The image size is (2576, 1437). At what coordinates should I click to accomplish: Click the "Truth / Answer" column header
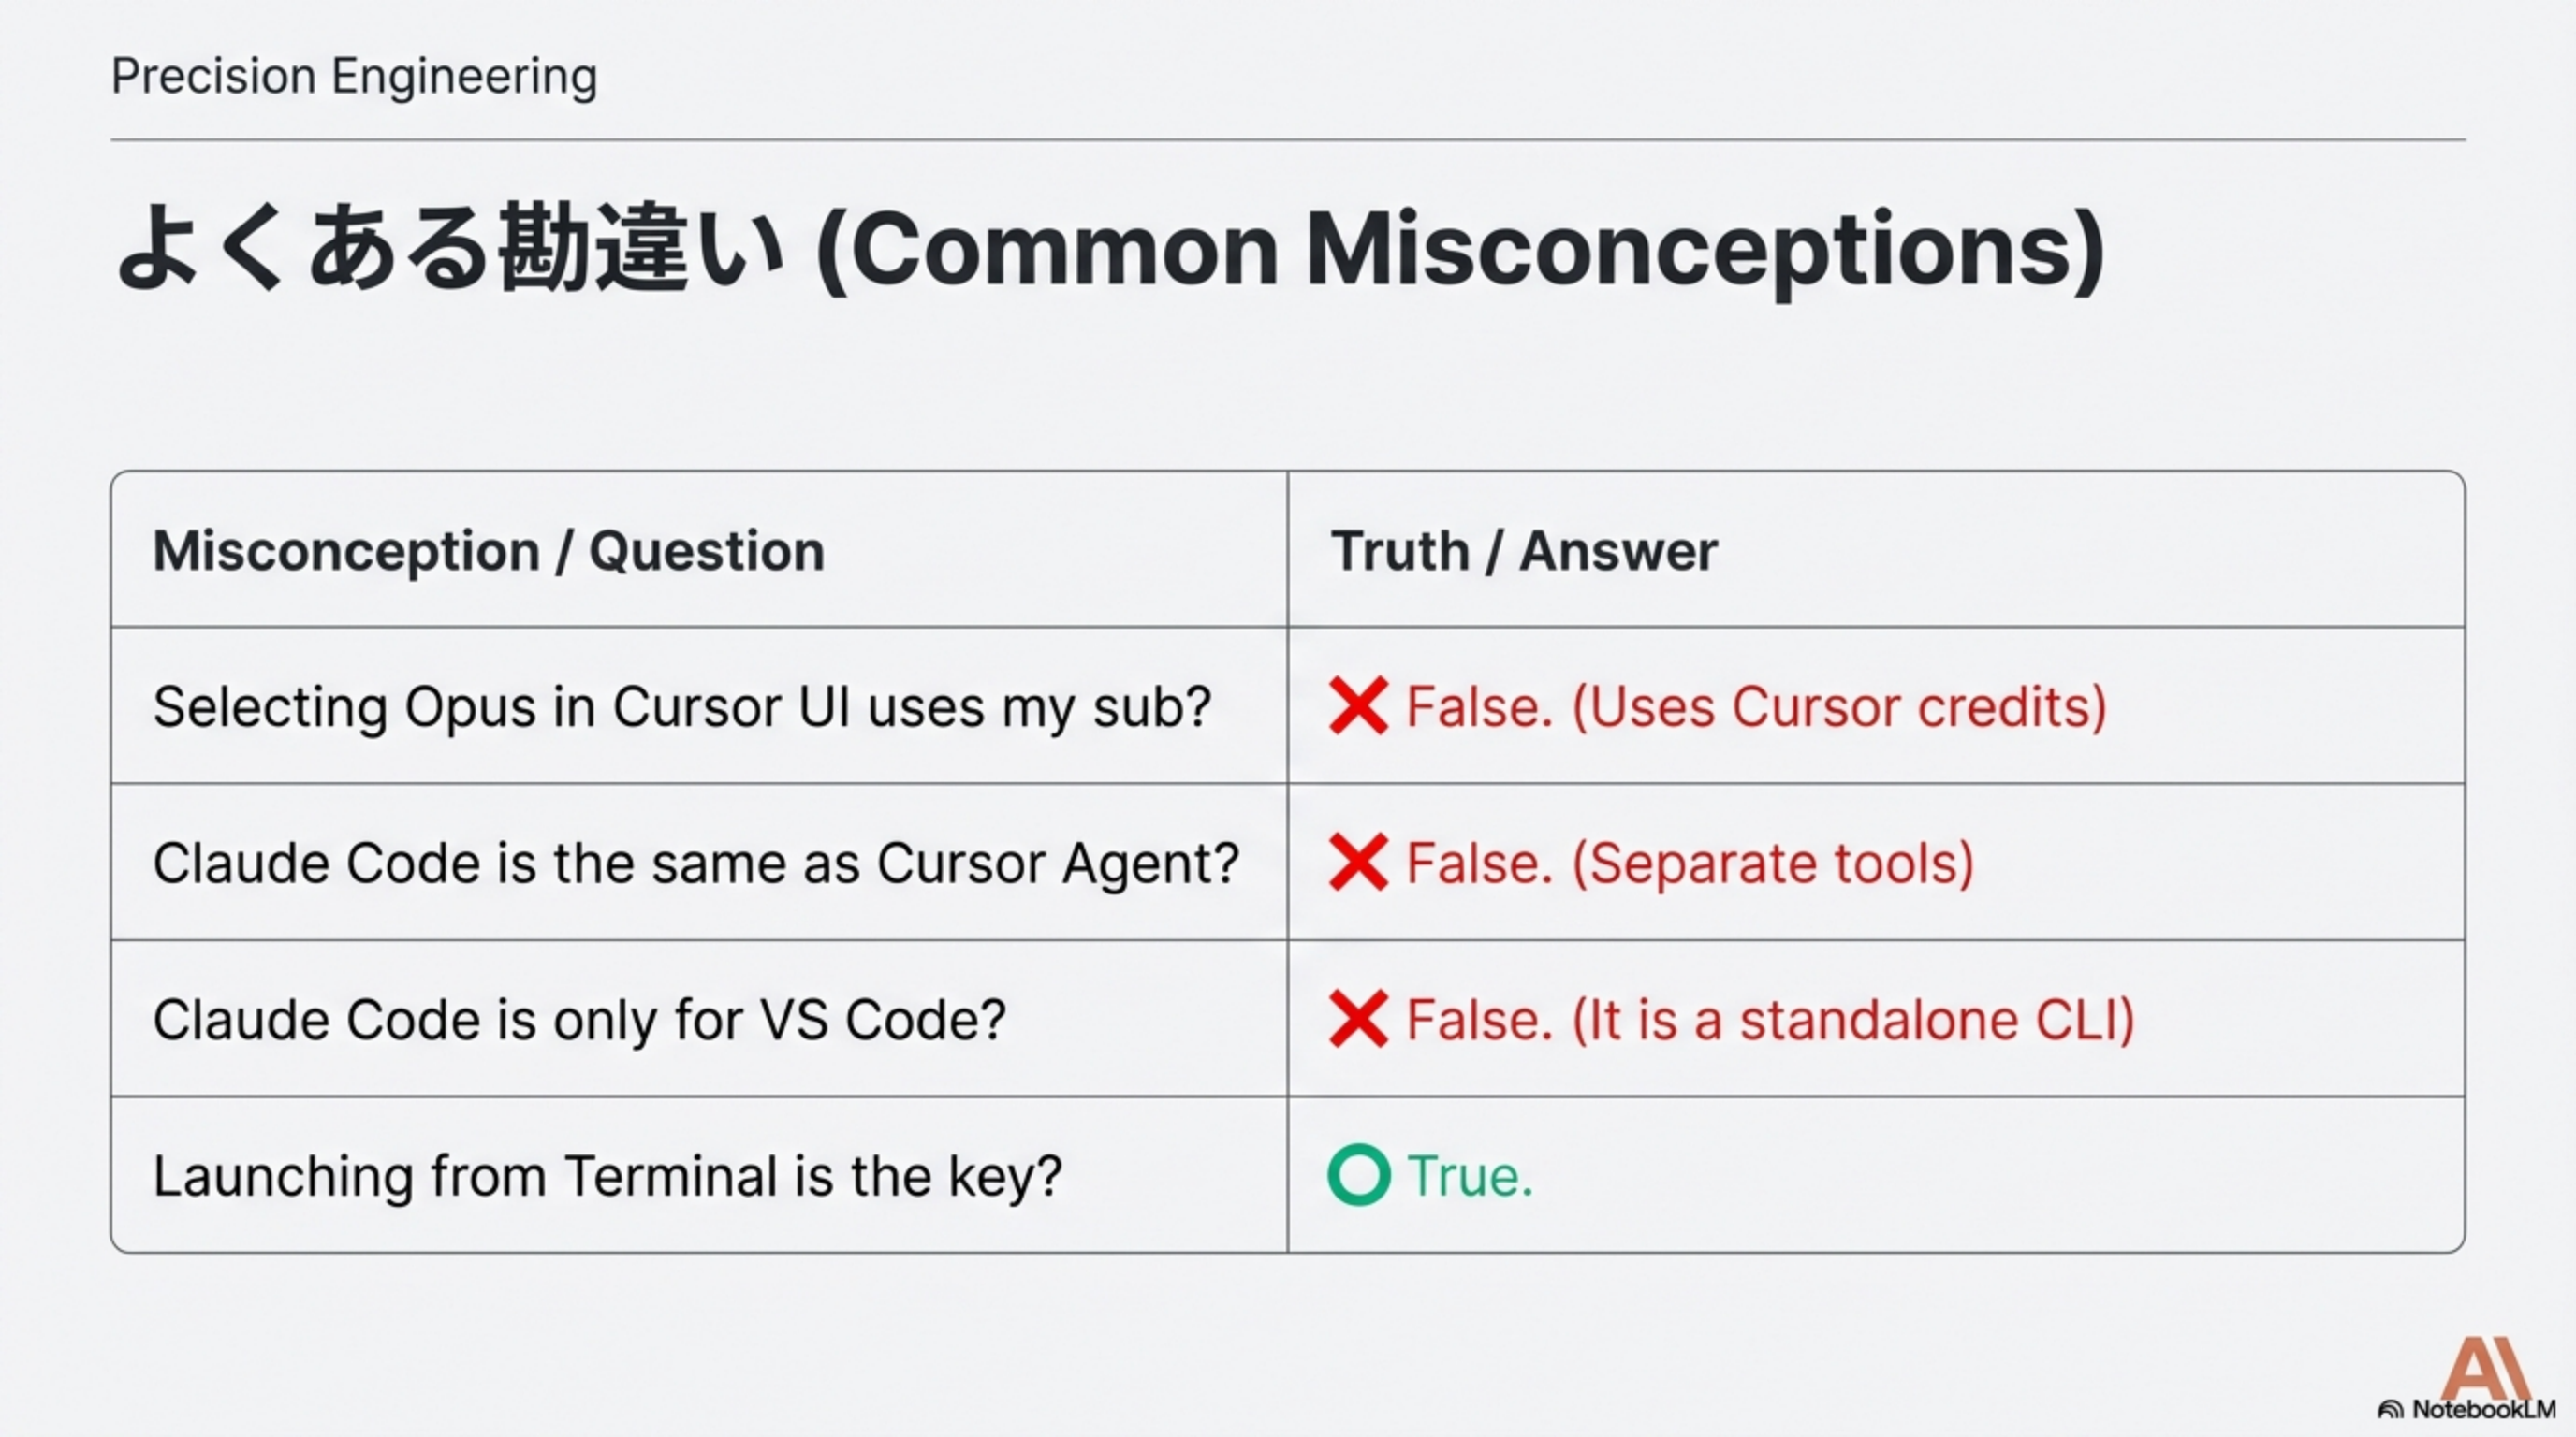1523,551
